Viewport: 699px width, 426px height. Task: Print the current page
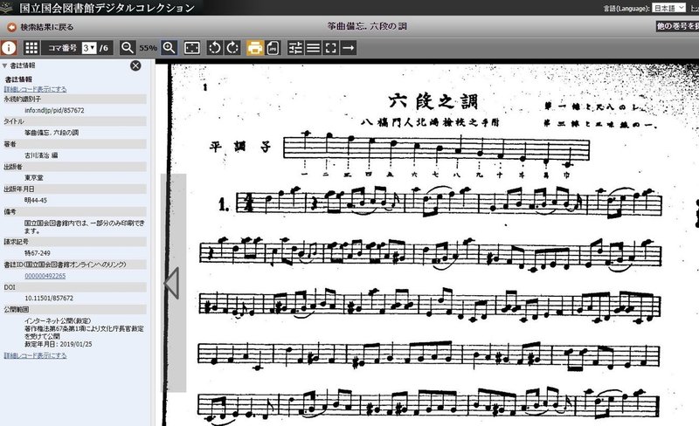[x=255, y=48]
